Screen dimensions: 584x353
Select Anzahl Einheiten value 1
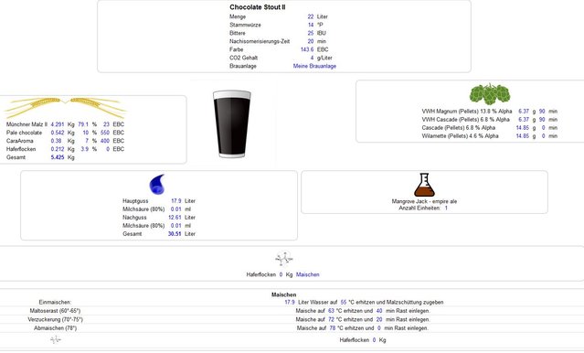click(446, 208)
